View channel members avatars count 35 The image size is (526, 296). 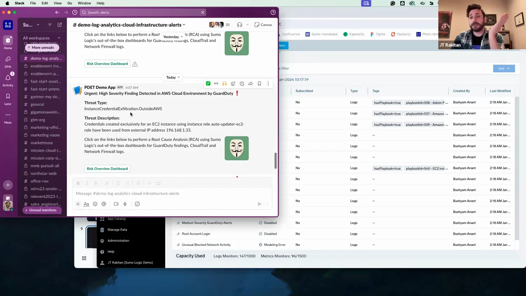[x=220, y=25]
